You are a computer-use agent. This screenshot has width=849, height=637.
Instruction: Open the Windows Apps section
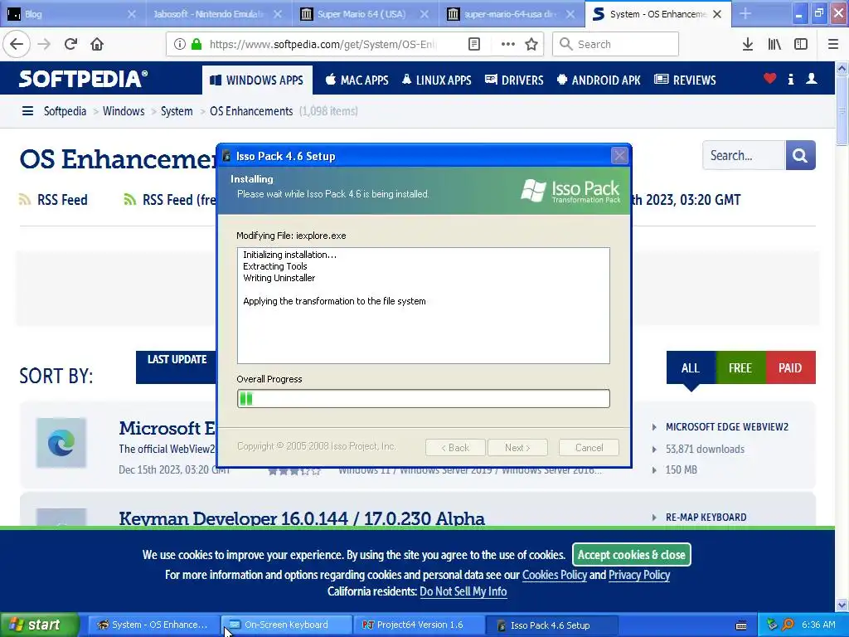(x=257, y=80)
